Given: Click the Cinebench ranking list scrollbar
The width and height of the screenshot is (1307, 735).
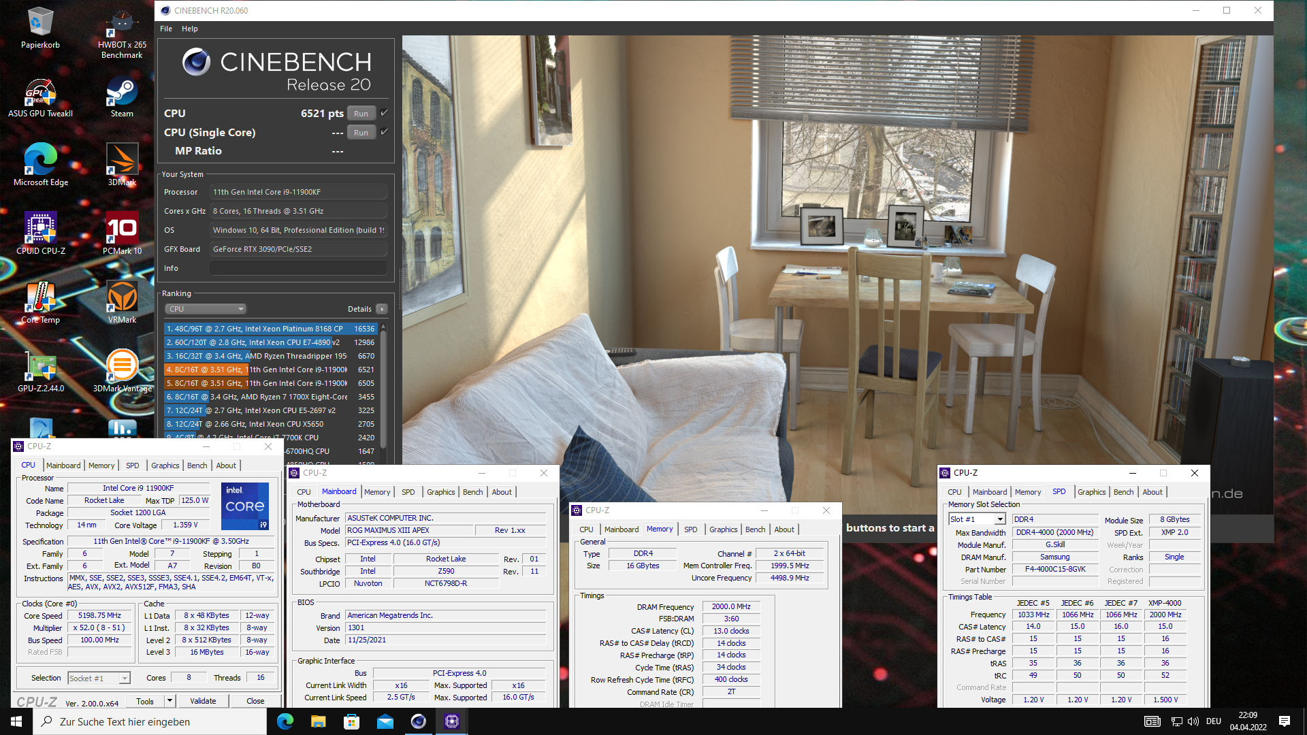Looking at the screenshot, I should [383, 388].
